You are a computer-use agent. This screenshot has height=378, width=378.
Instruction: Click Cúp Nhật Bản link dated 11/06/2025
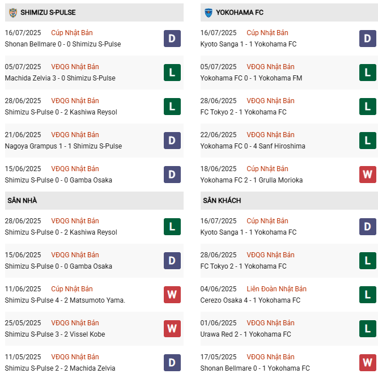(72, 289)
